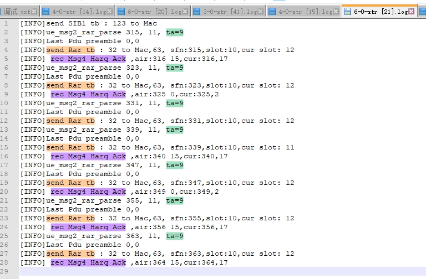Click the disk icon on 4-0-str [15].log tab

pos(272,12)
